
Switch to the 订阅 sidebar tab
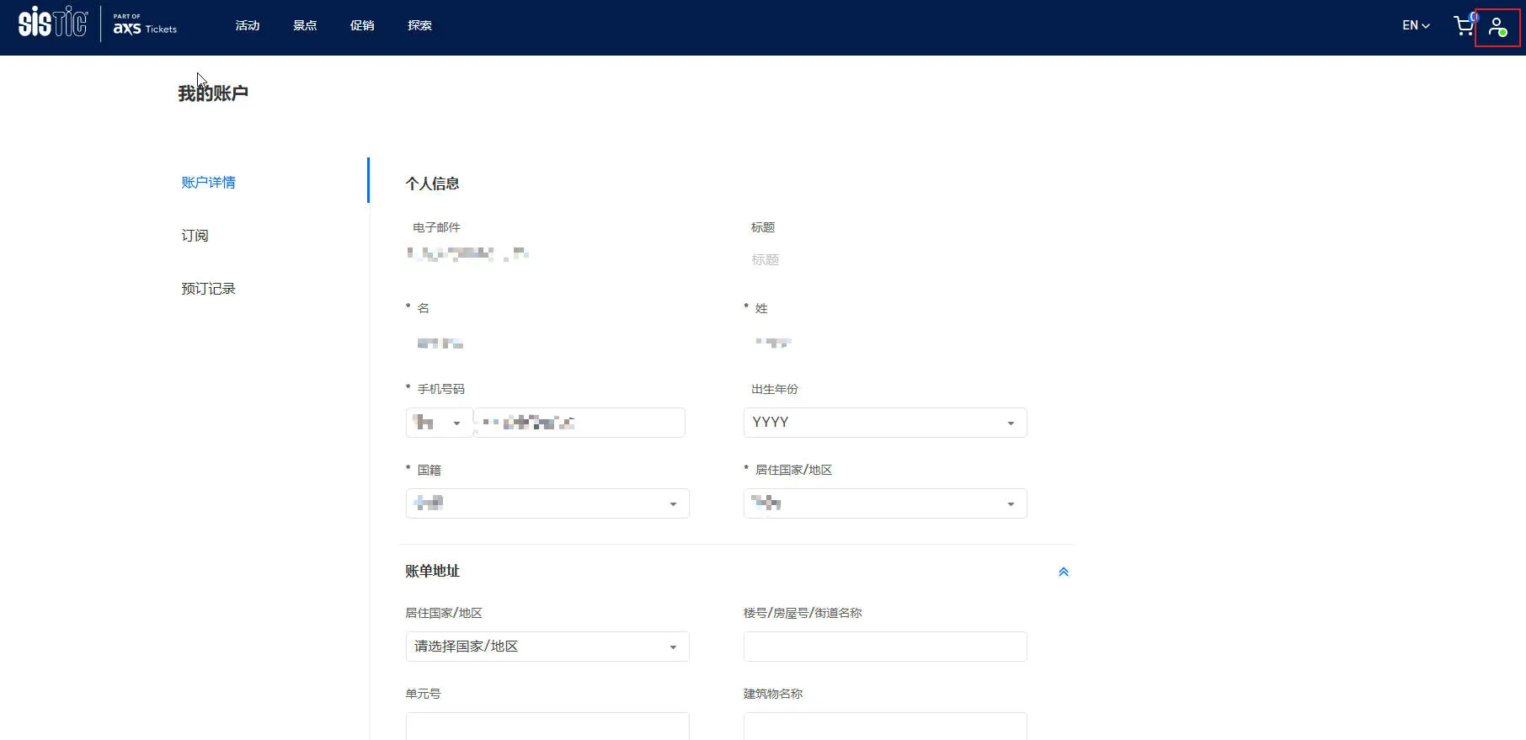[x=195, y=236]
